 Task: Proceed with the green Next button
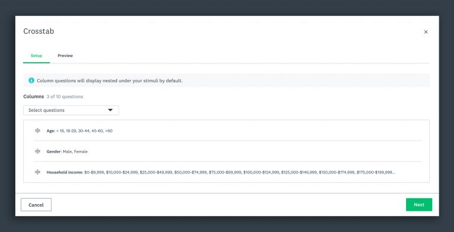point(419,205)
